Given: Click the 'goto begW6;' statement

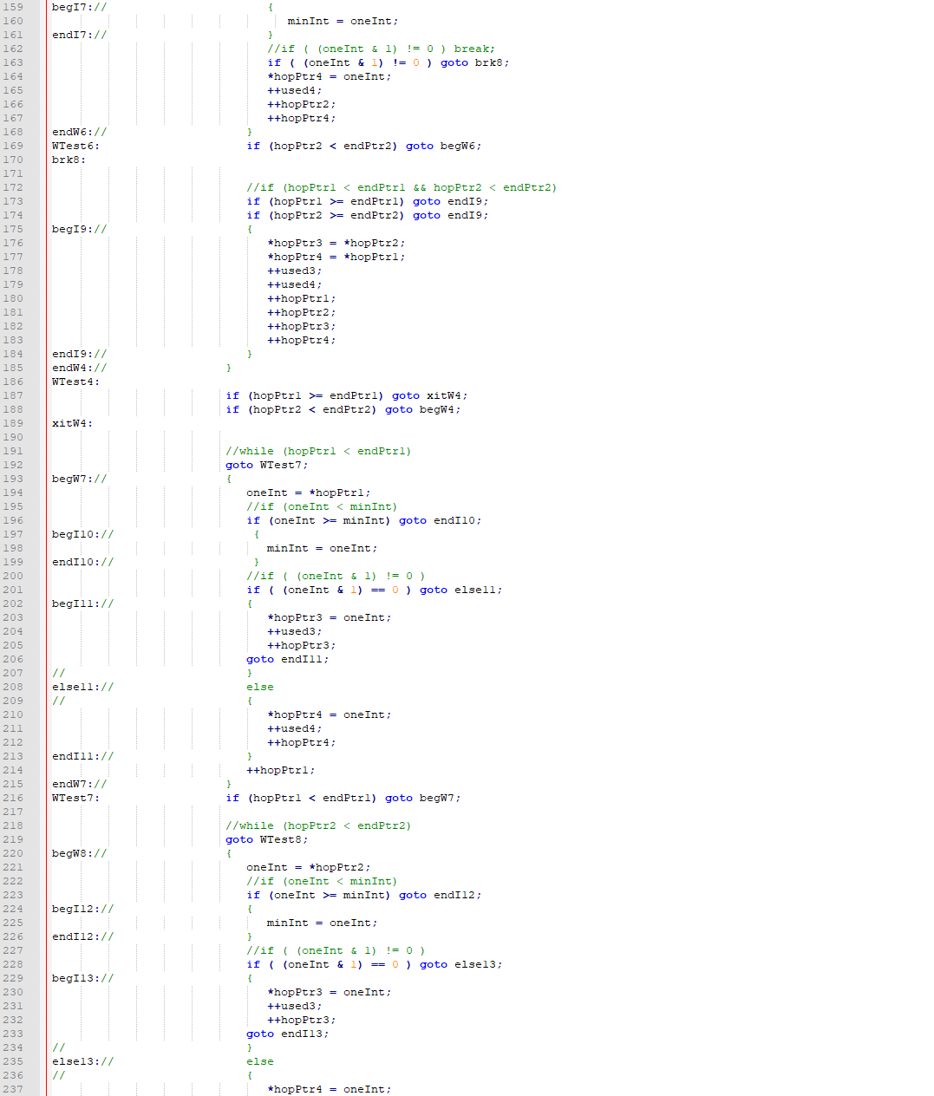Looking at the screenshot, I should (444, 146).
